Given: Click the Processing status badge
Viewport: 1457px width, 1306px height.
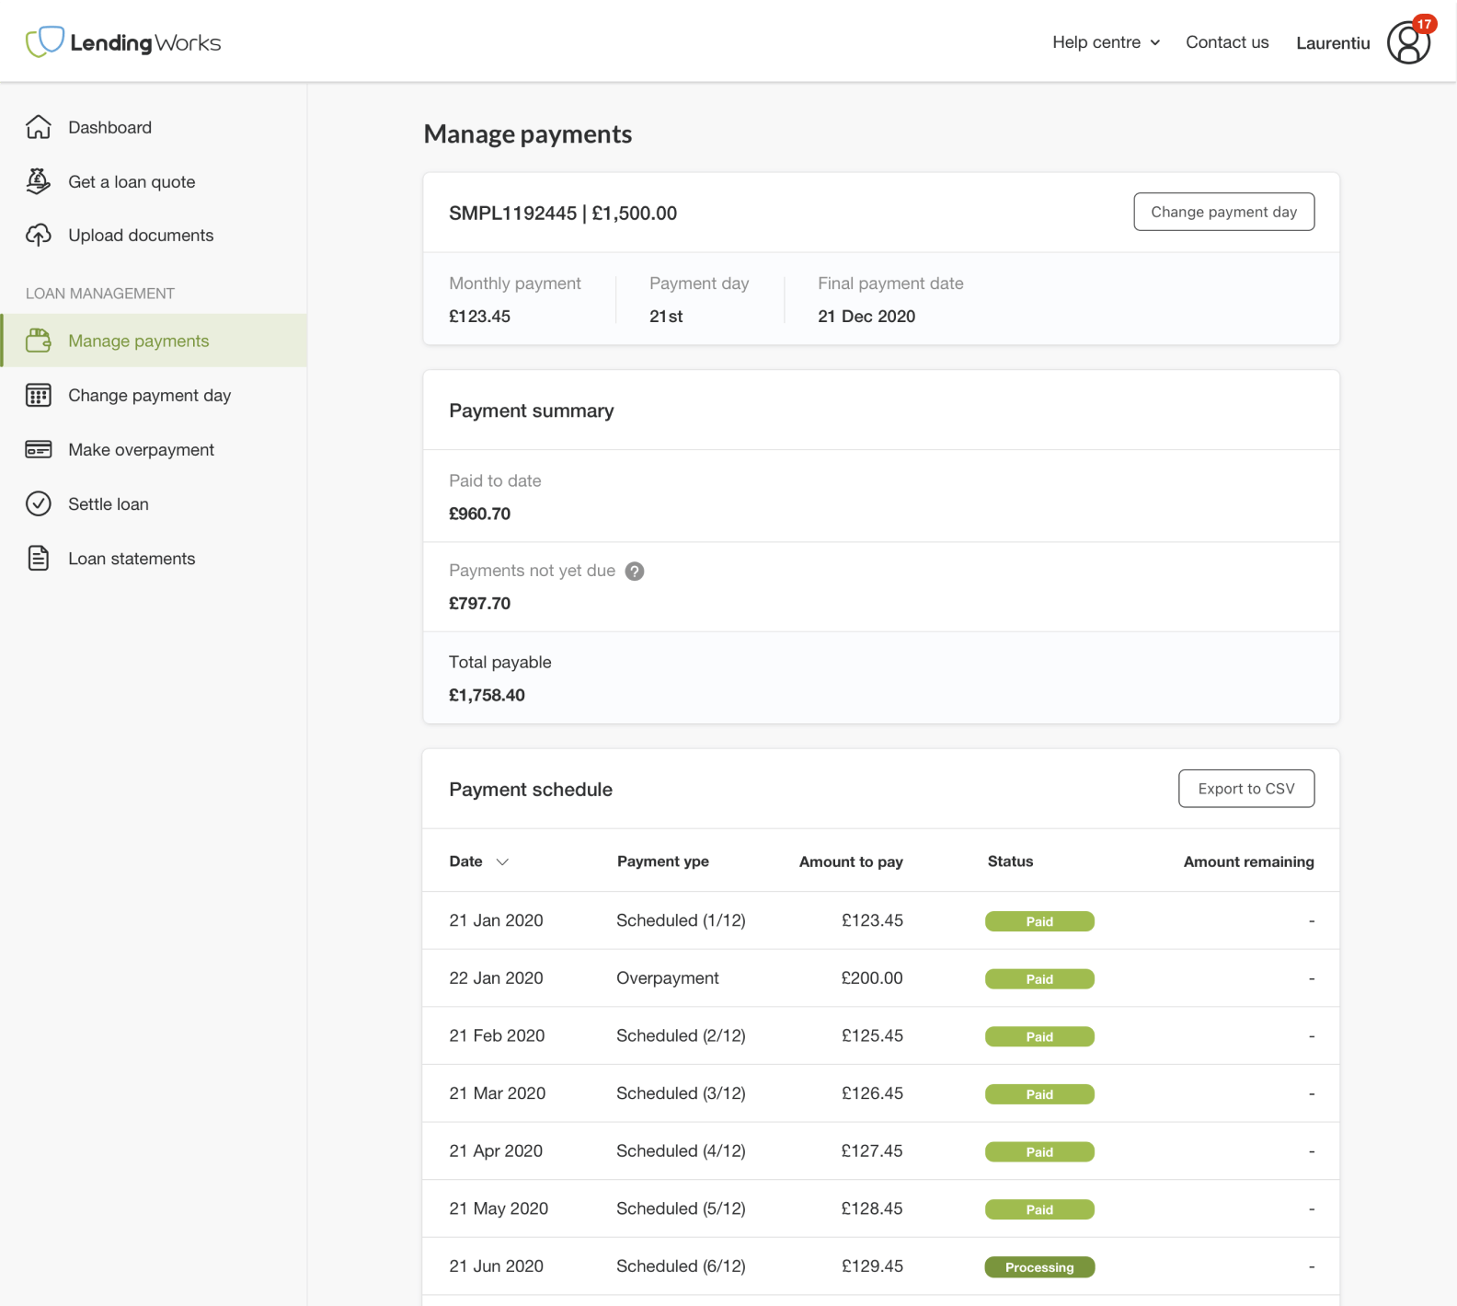Looking at the screenshot, I should coord(1039,1267).
